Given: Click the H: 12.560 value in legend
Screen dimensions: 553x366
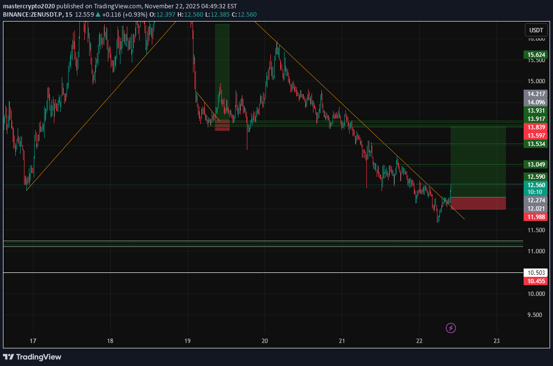Looking at the screenshot, I should (191, 15).
